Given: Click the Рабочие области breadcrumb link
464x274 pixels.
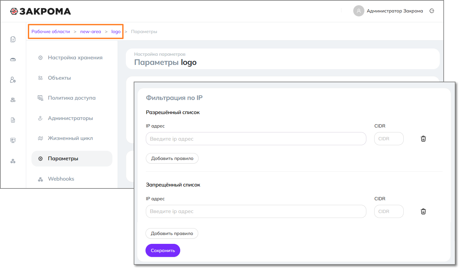Looking at the screenshot, I should [x=51, y=32].
